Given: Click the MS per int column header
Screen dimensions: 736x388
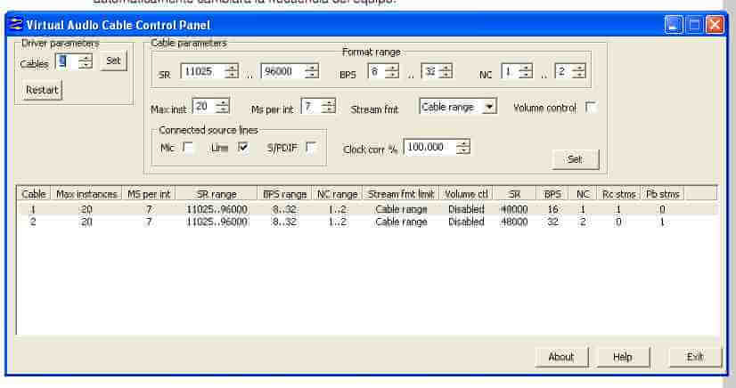Looking at the screenshot, I should pyautogui.click(x=149, y=193).
